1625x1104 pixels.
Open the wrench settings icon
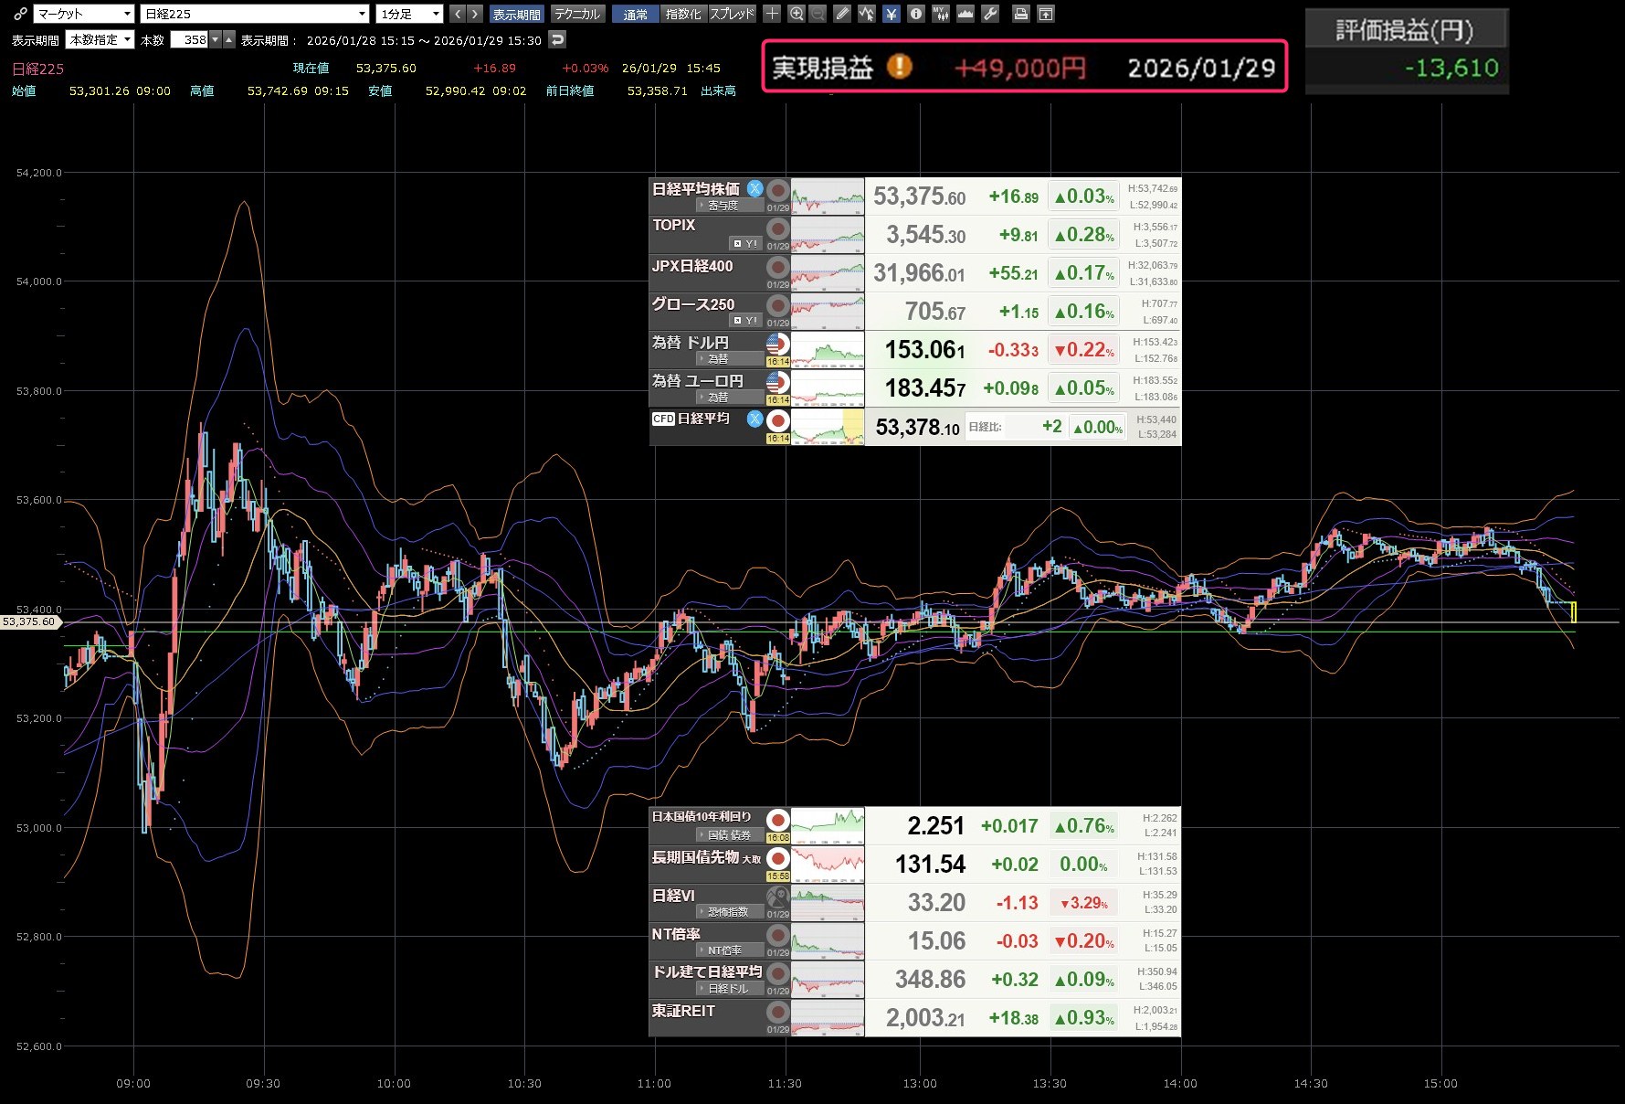(990, 14)
